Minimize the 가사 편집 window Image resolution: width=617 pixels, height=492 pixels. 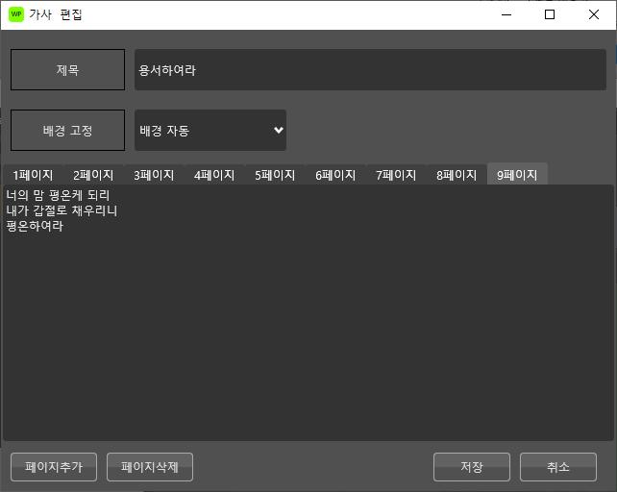click(x=506, y=14)
